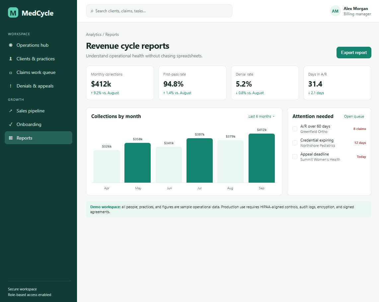Check the Credential expiring item
Viewport: 379px width, 302px height.
[295, 143]
